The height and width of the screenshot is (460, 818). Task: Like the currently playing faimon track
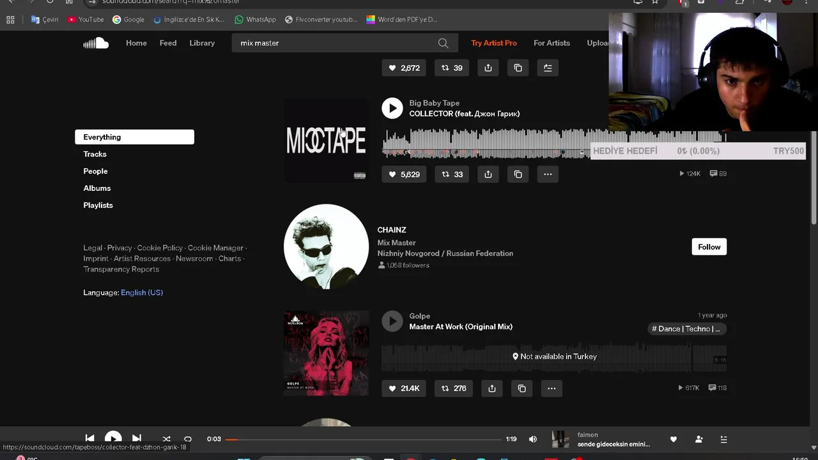click(673, 439)
